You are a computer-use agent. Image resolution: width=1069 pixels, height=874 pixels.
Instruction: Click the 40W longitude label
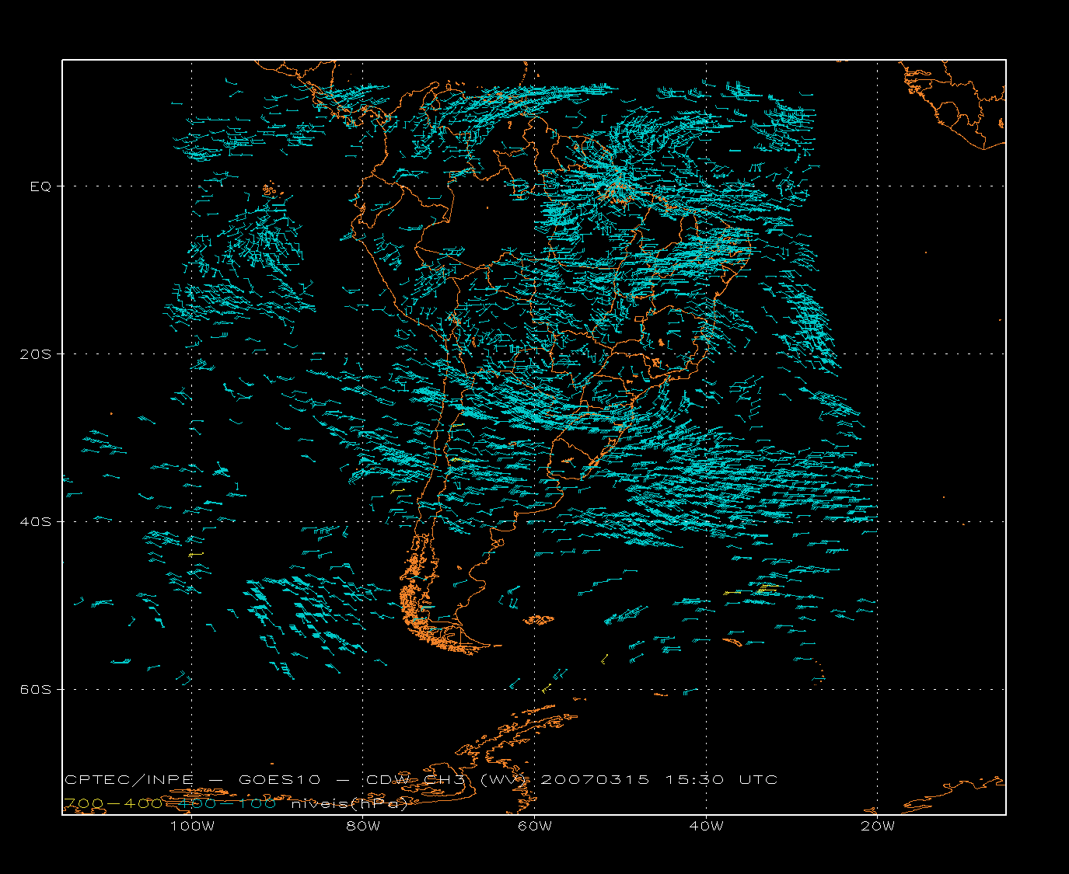coord(706,826)
